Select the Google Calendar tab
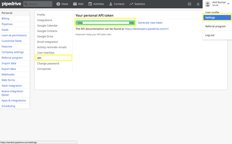Viewport: 232px width, 144px height. (47, 26)
